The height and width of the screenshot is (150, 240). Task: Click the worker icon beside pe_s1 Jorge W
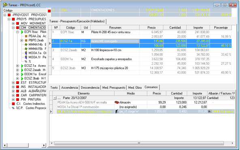117,111
